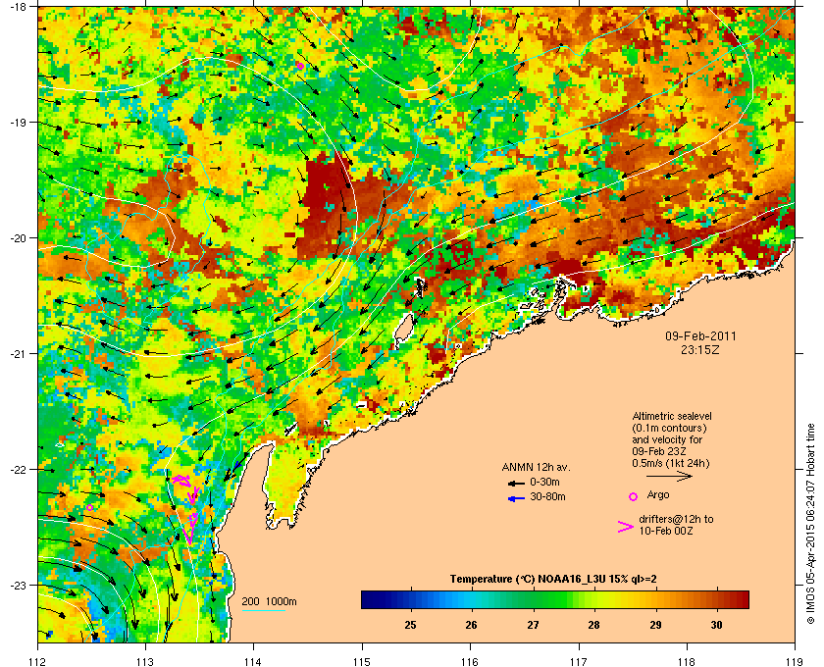The image size is (824, 667).
Task: Click the blue 30-80m arrow legend icon
Action: pyautogui.click(x=516, y=498)
